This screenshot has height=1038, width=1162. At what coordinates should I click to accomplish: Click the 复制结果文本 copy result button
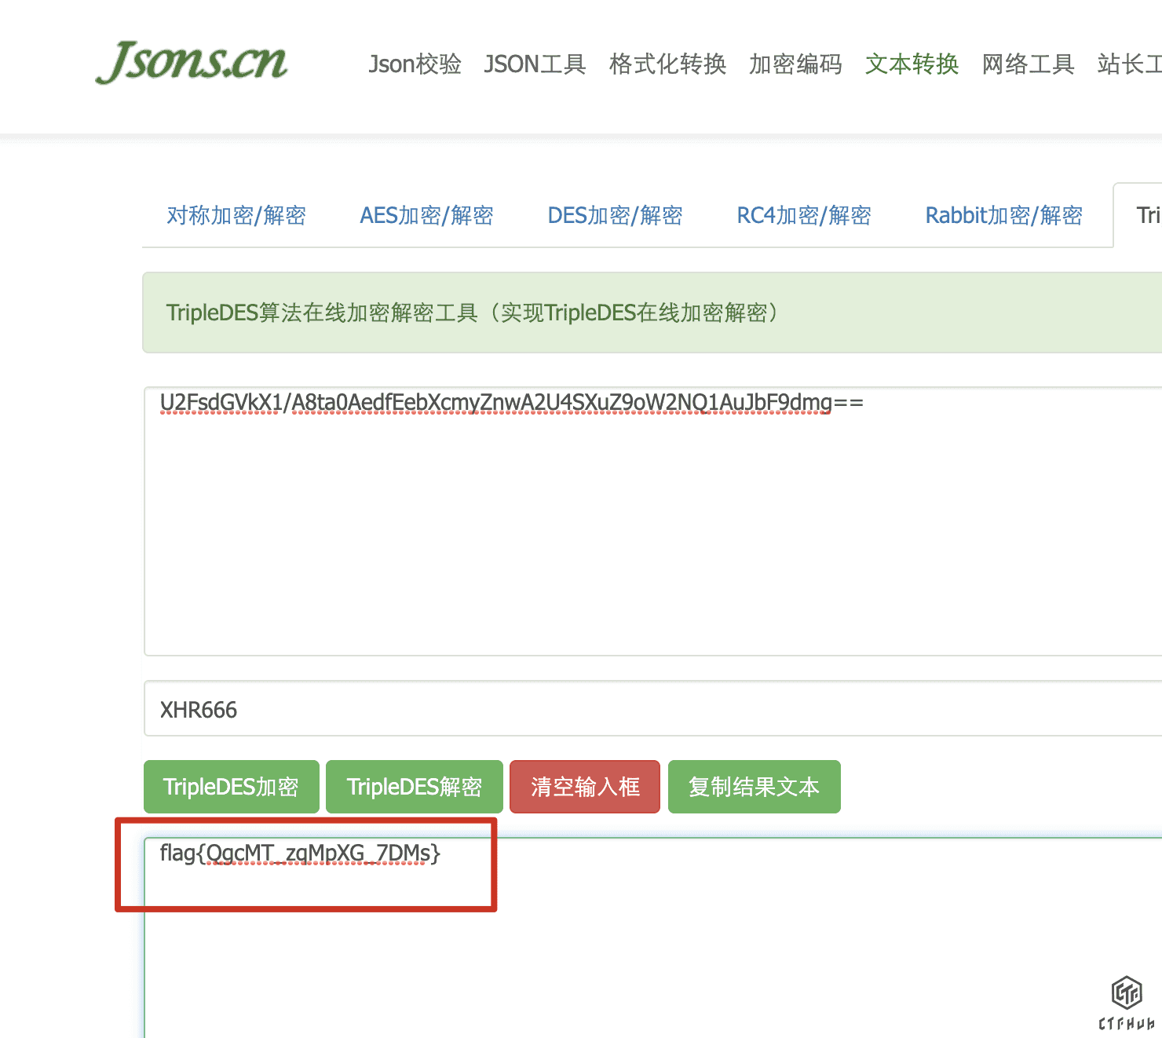click(754, 787)
